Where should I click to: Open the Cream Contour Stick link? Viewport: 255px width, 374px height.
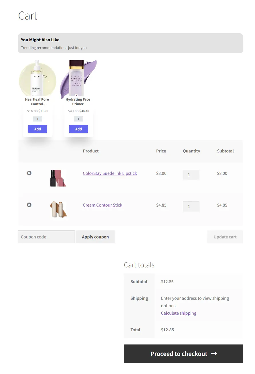point(102,205)
